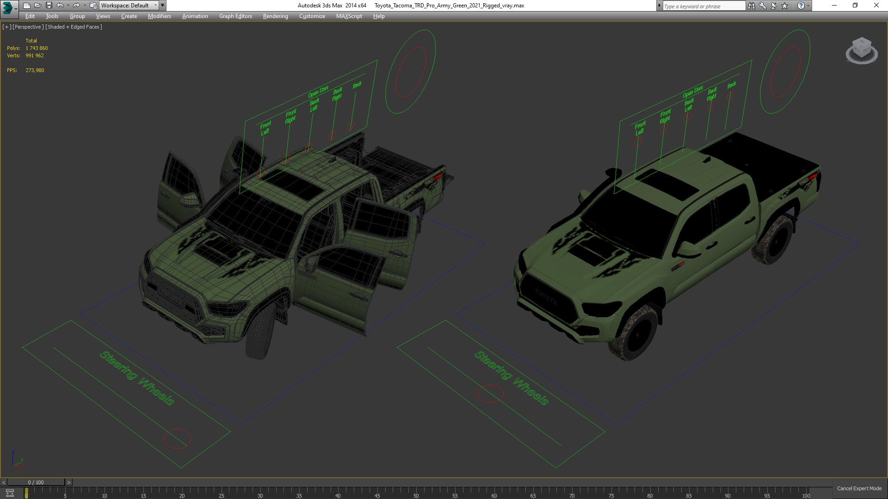Viewport: 888px width, 499px height.
Task: Undo last action with Undo arrow
Action: point(60,6)
